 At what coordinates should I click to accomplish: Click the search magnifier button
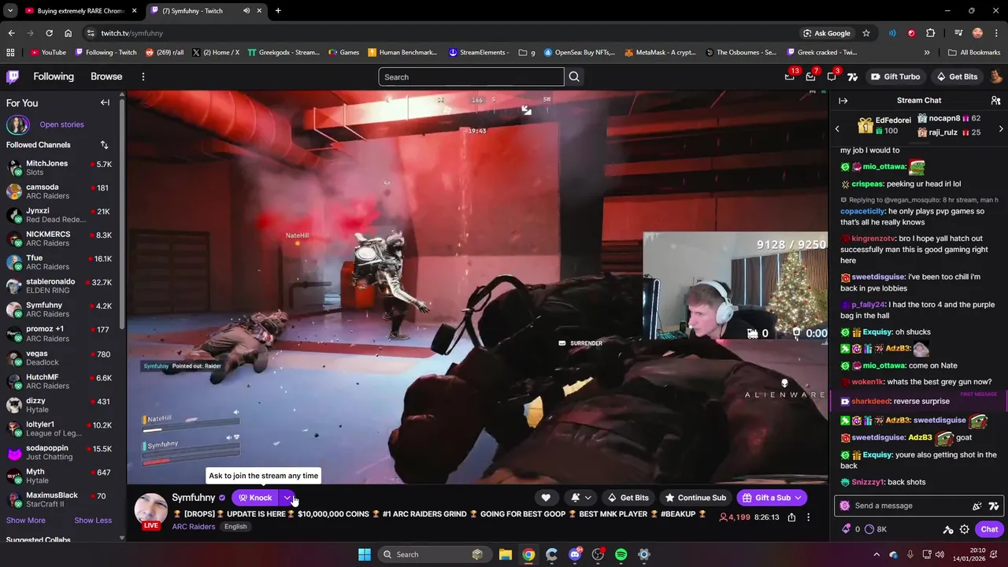coord(574,76)
